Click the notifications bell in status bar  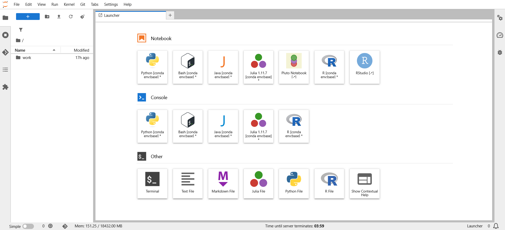pos(496,226)
